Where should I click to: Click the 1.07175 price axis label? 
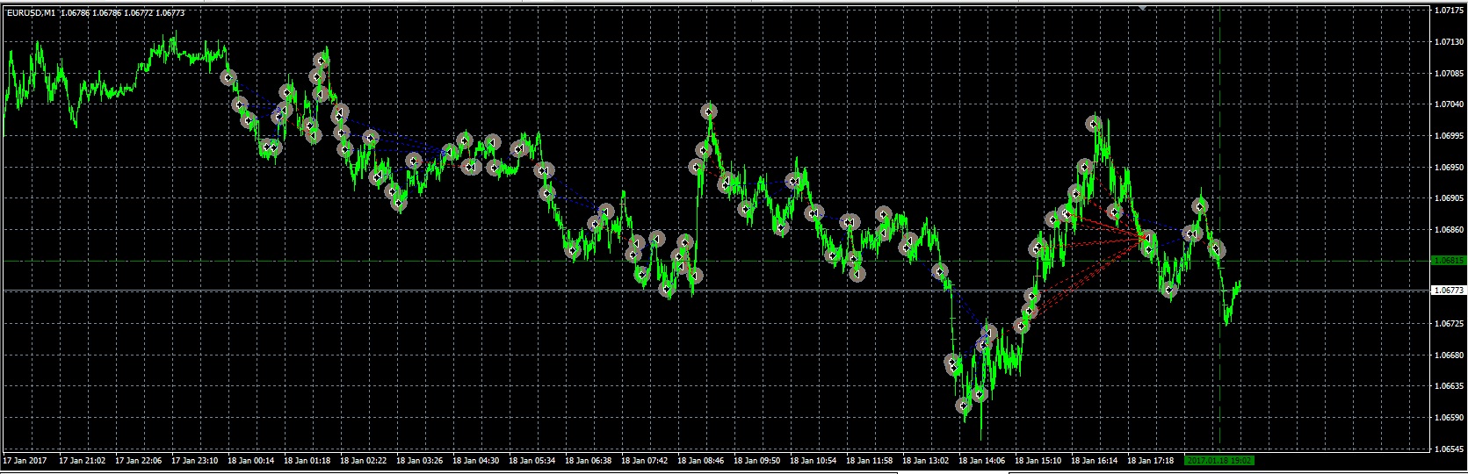tap(1447, 11)
